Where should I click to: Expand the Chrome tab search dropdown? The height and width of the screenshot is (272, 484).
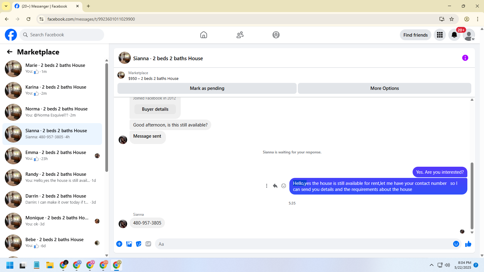coord(6,6)
